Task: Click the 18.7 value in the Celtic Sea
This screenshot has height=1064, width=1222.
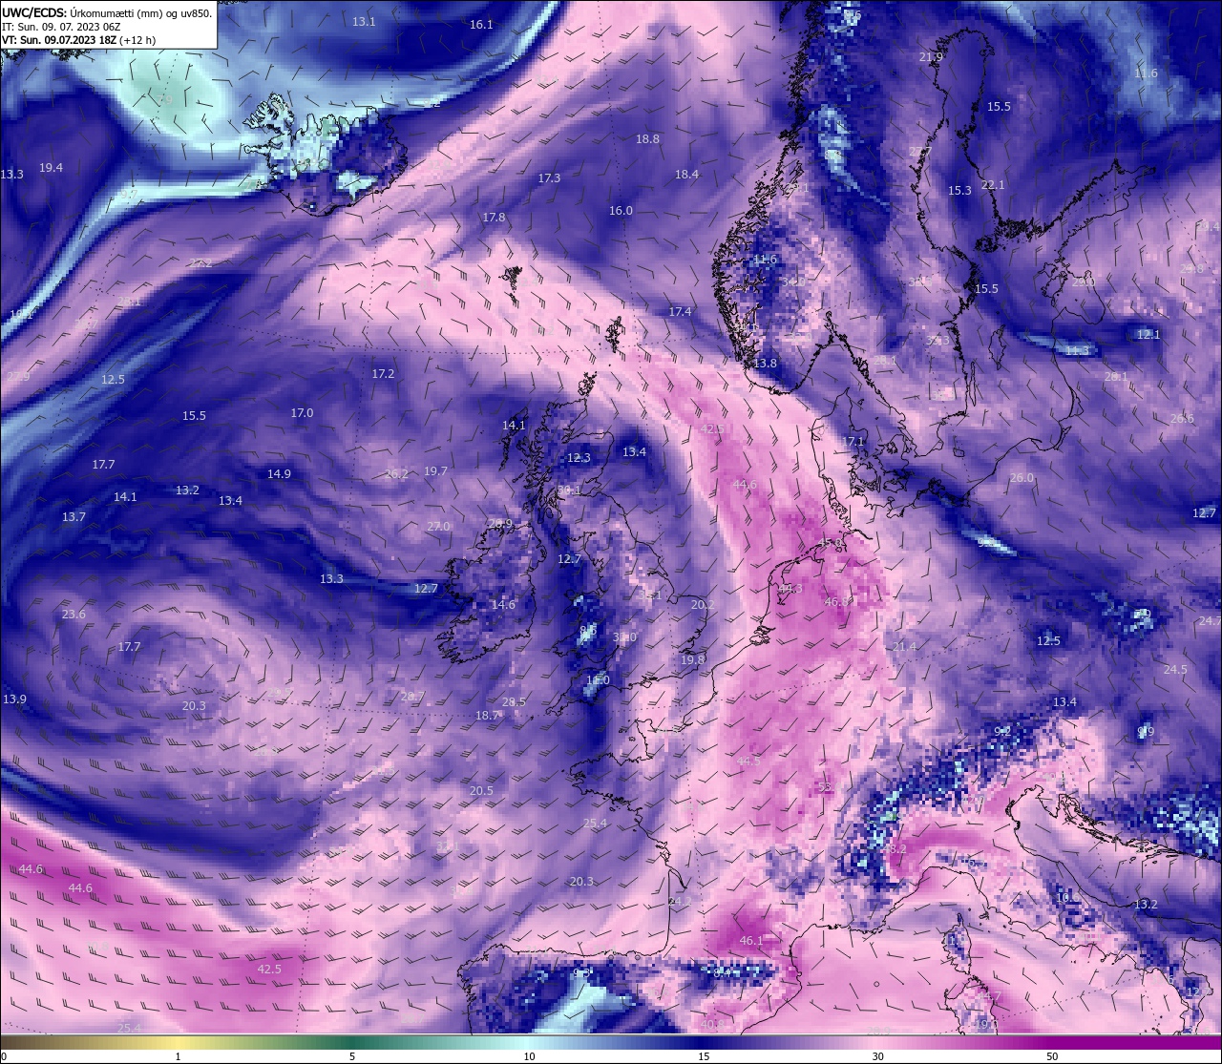Action: pyautogui.click(x=487, y=716)
